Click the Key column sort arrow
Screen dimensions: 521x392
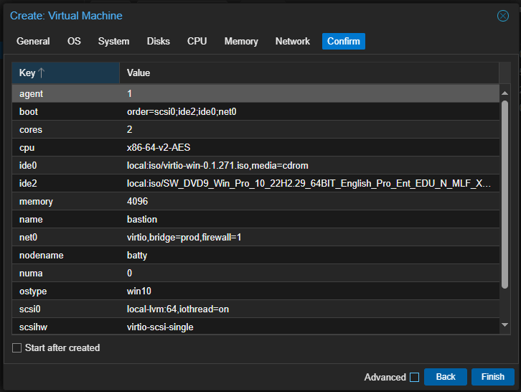(41, 73)
